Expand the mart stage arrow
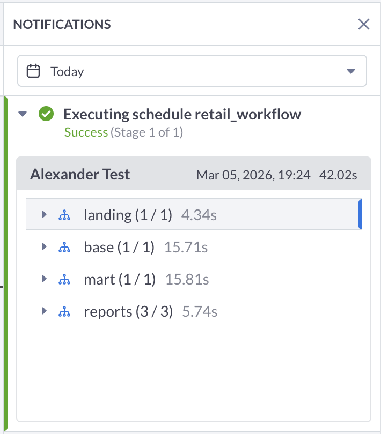The height and width of the screenshot is (434, 381). (x=45, y=279)
